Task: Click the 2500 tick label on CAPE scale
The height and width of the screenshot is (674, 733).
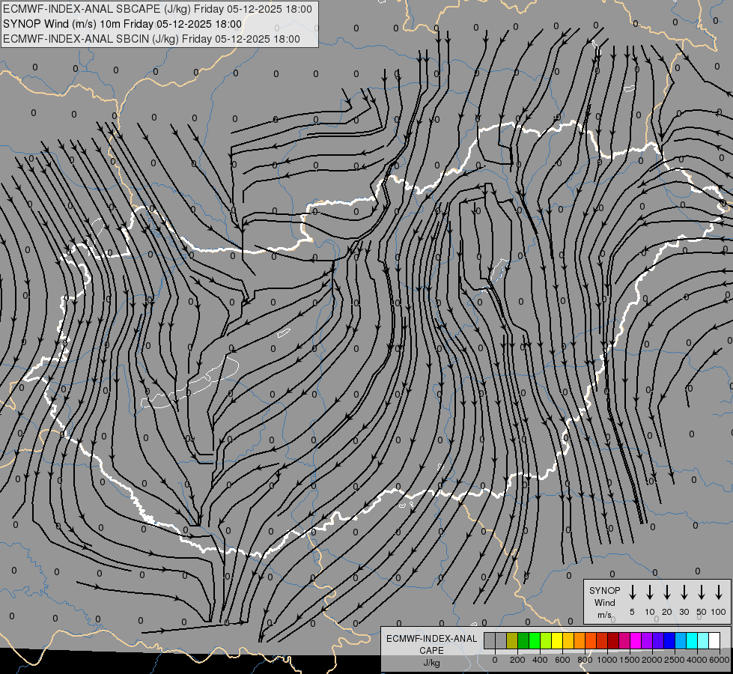Action: point(675,660)
